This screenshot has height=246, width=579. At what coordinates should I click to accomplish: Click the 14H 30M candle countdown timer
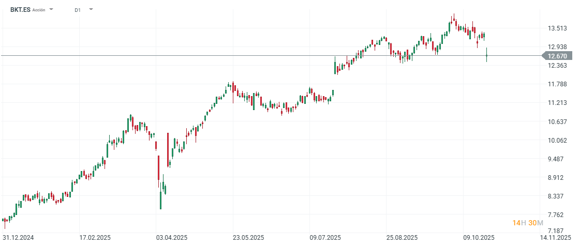point(528,223)
